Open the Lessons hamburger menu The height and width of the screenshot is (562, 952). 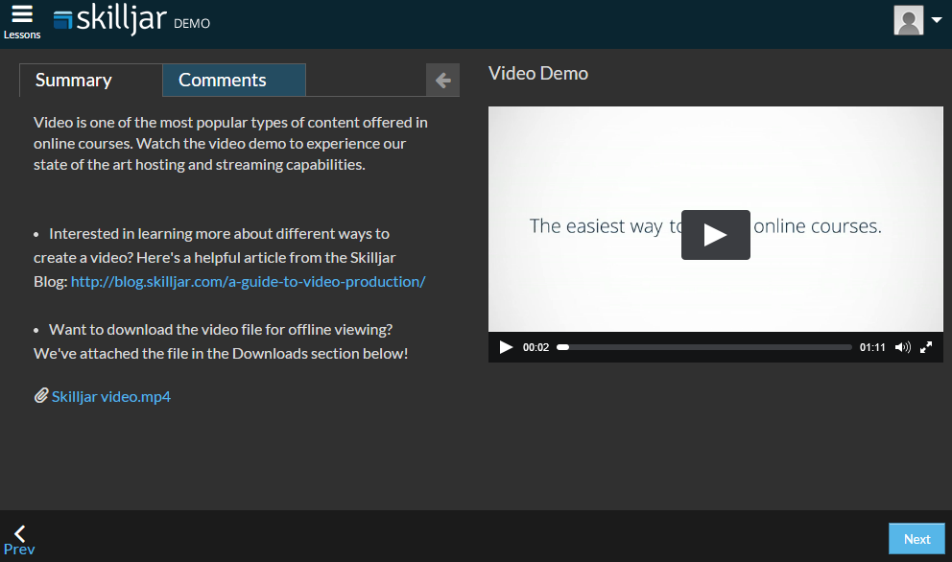click(x=21, y=21)
